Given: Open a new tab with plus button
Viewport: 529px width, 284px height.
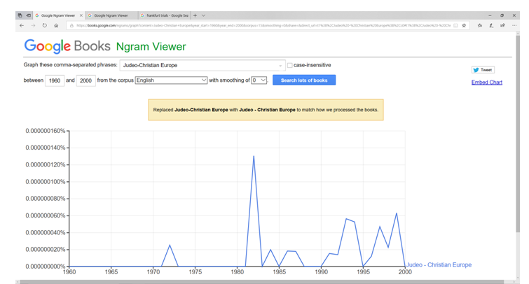Looking at the screenshot, I should [195, 15].
